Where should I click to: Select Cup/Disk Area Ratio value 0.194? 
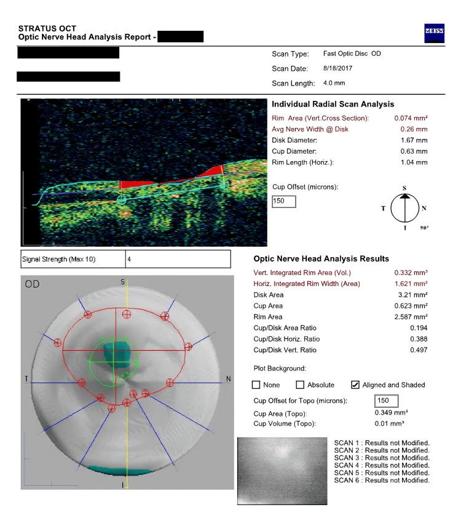[419, 328]
